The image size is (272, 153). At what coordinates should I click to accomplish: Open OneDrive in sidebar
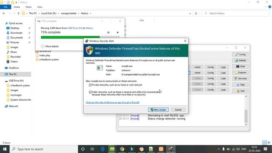pos(14,68)
